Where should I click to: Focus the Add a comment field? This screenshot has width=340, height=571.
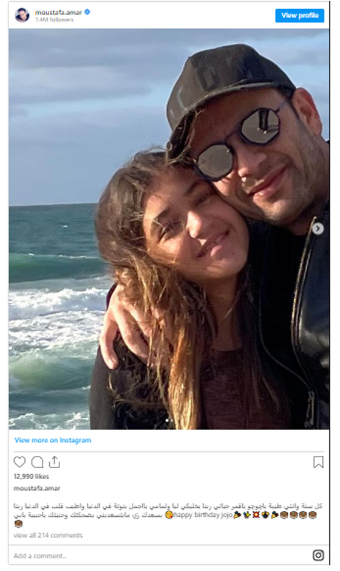(x=160, y=556)
